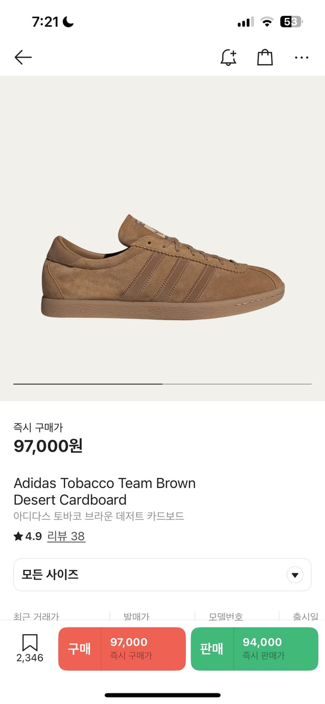Open the three-dot more options menu

point(302,57)
